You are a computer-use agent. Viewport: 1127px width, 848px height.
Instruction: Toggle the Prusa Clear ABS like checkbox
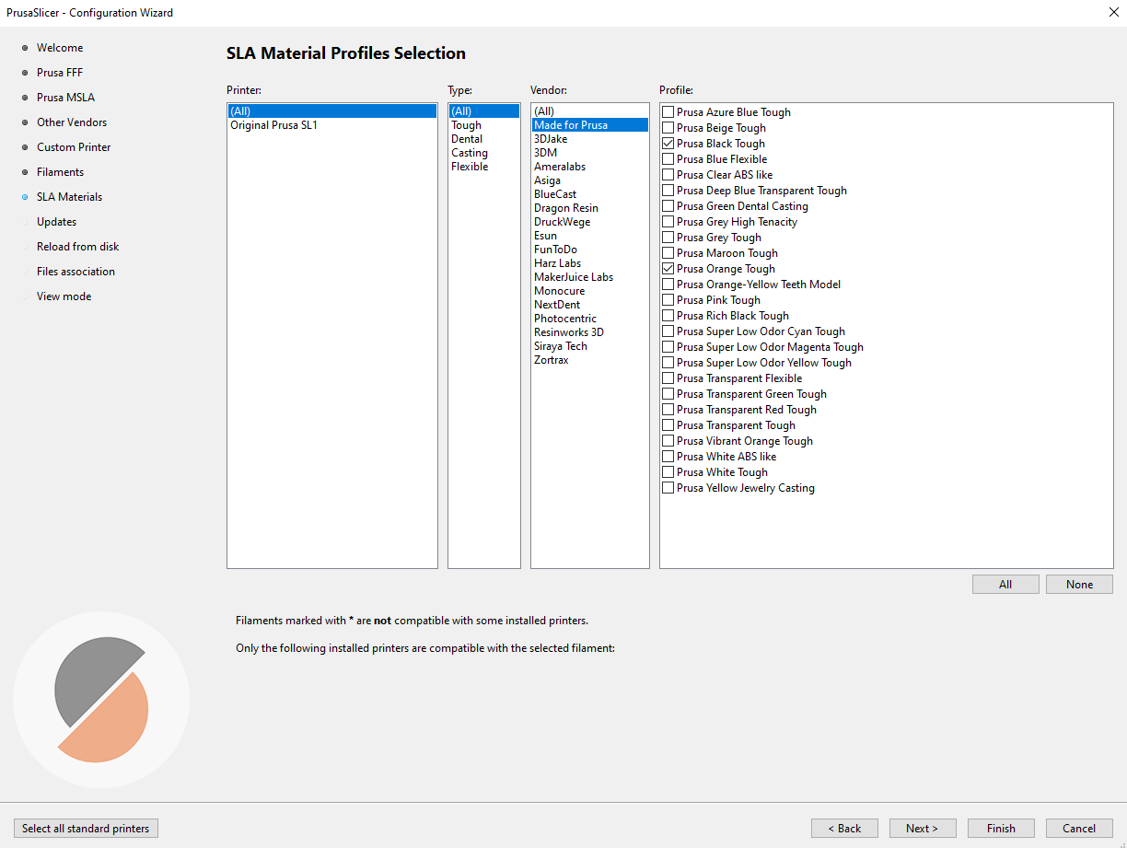coord(668,175)
